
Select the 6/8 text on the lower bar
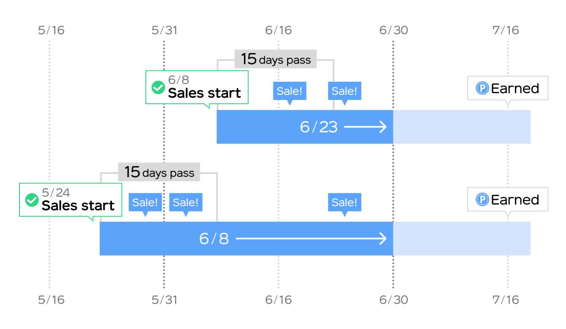tap(214, 239)
